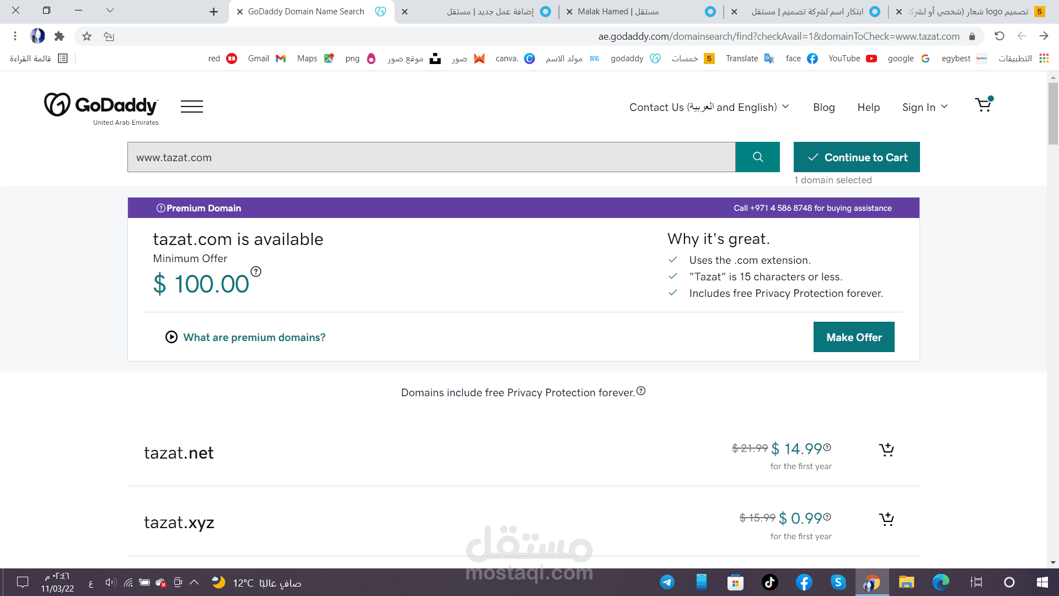The width and height of the screenshot is (1059, 596).
Task: Click the magnifier search button
Action: click(757, 157)
